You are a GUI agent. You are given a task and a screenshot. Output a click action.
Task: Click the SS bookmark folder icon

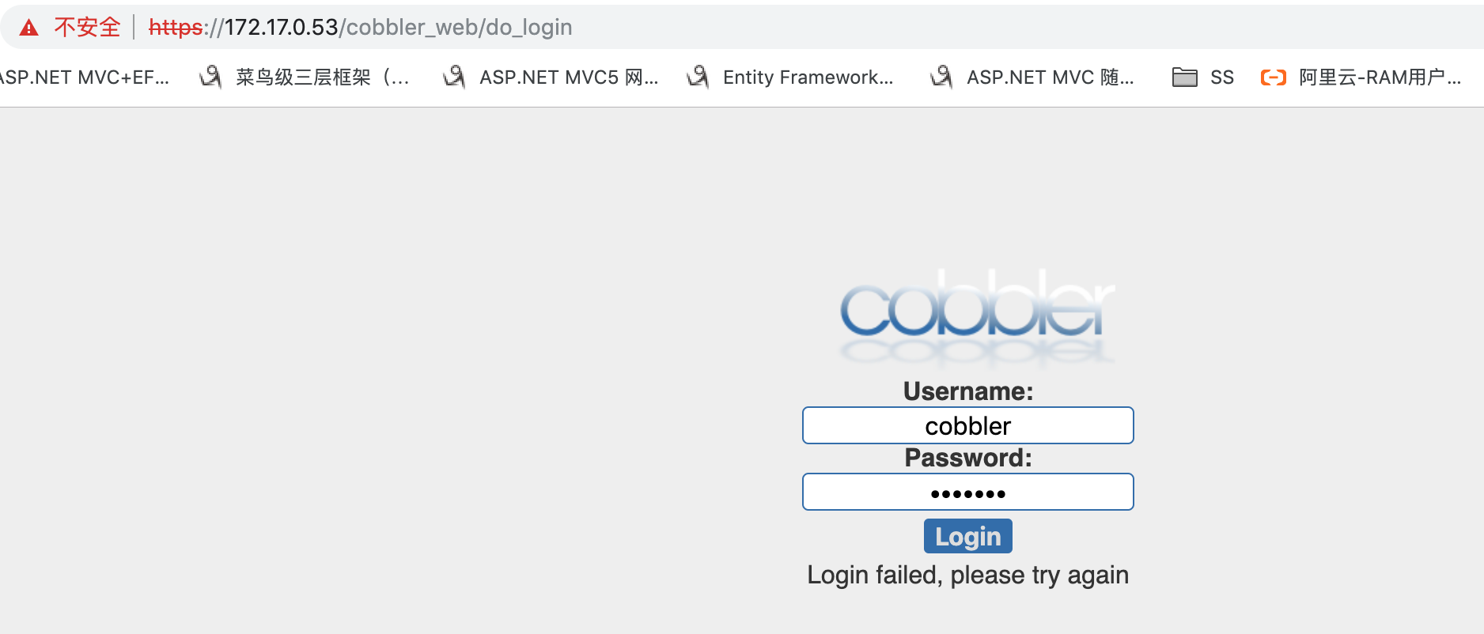pyautogui.click(x=1184, y=77)
